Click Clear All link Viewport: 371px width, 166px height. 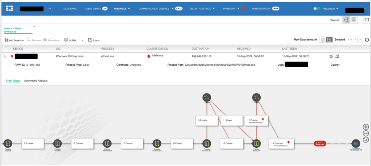pos(334,20)
